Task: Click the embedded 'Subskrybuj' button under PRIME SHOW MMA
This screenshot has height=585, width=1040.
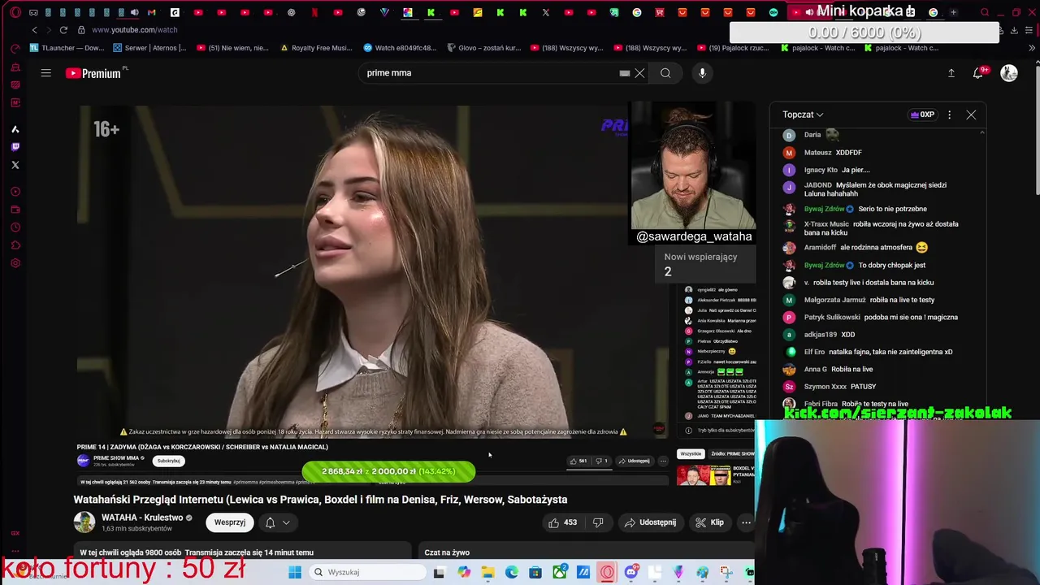Action: (x=168, y=461)
